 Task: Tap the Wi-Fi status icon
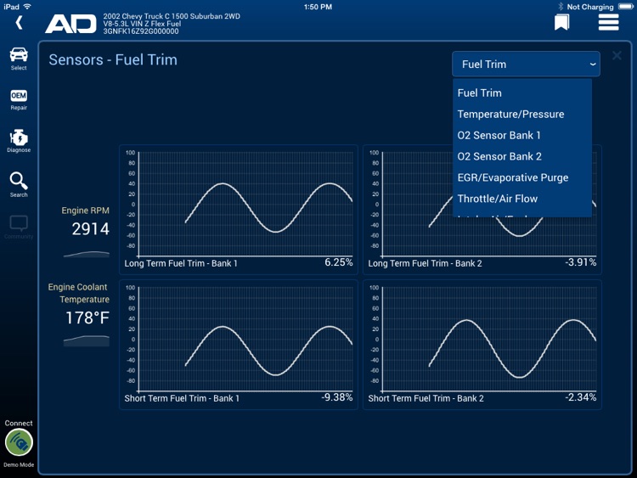[27, 7]
